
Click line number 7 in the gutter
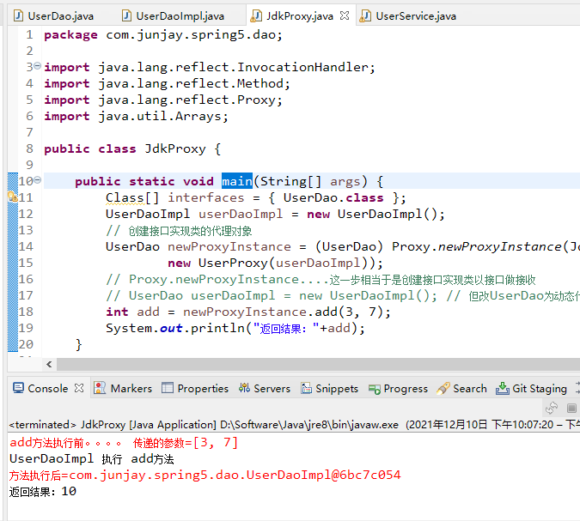[29, 132]
